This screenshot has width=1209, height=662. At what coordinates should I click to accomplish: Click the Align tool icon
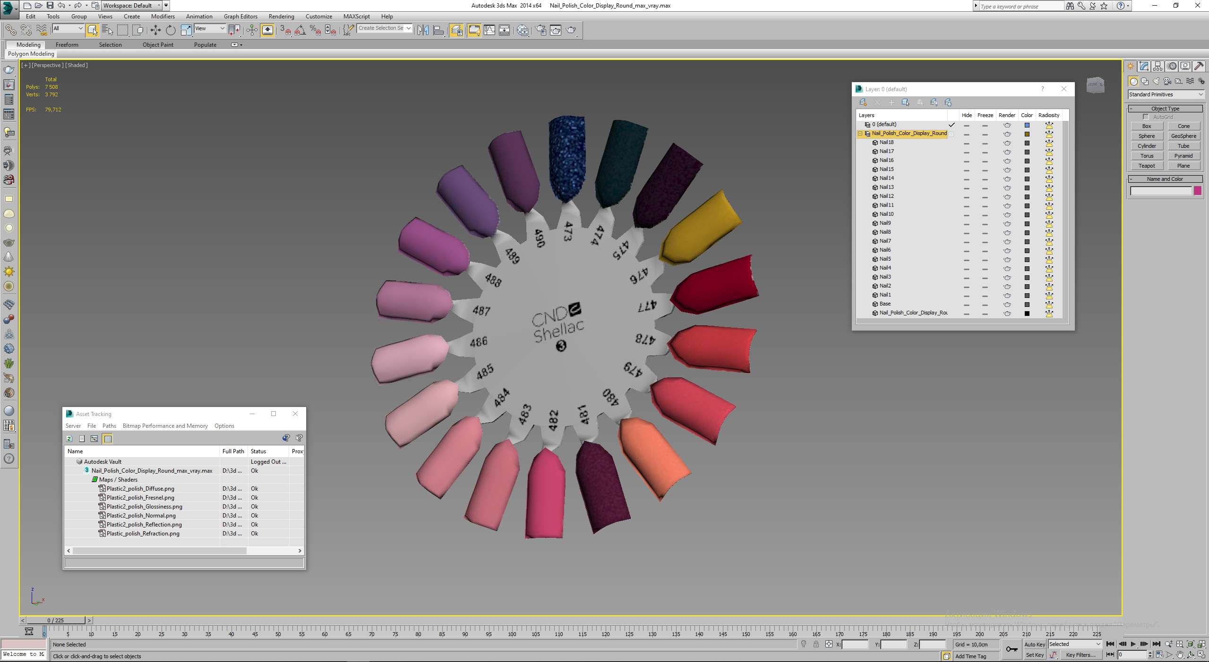pos(438,30)
